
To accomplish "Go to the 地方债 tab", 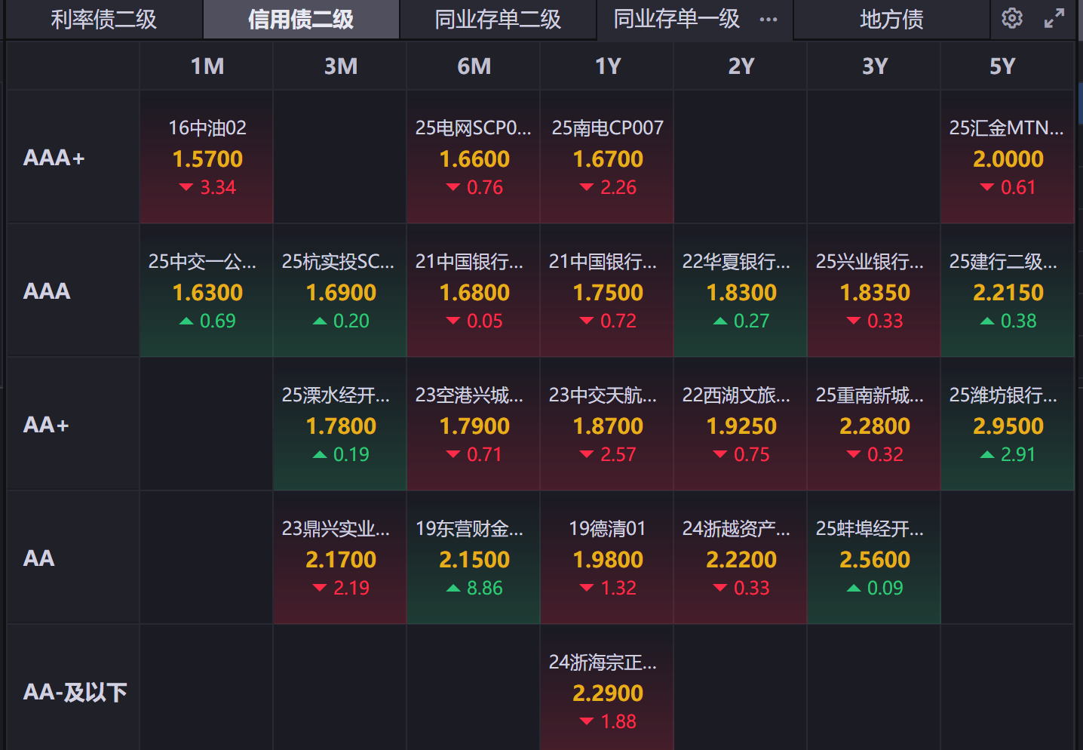I will coord(891,20).
